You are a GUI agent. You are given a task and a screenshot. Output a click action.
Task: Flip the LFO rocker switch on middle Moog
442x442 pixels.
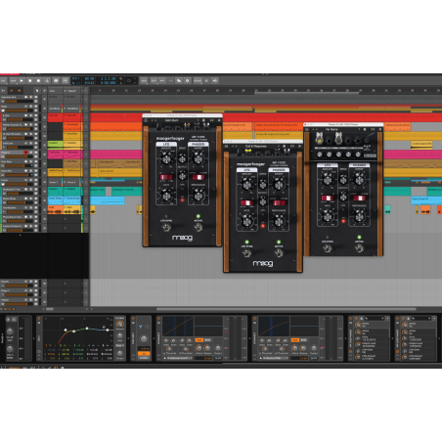(x=247, y=203)
